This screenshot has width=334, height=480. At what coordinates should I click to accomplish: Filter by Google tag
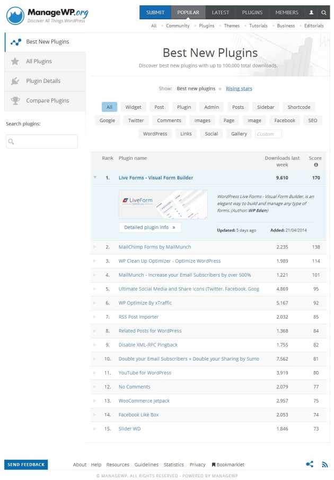coord(107,121)
